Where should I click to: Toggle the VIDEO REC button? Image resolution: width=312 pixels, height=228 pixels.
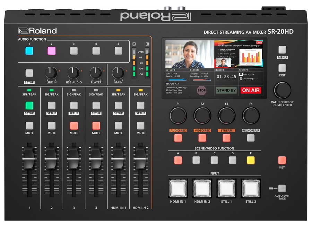(x=202, y=138)
